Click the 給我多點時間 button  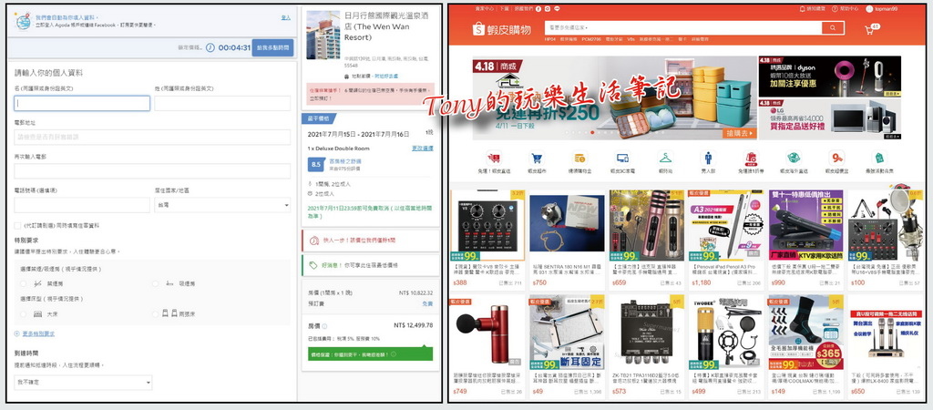[x=272, y=47]
